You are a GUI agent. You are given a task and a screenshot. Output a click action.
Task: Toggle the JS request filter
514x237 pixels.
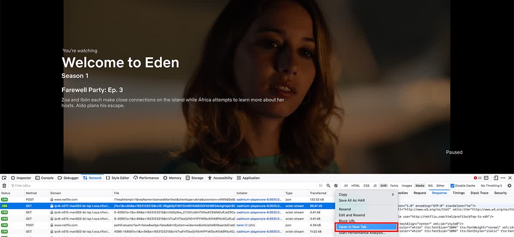pyautogui.click(x=375, y=186)
